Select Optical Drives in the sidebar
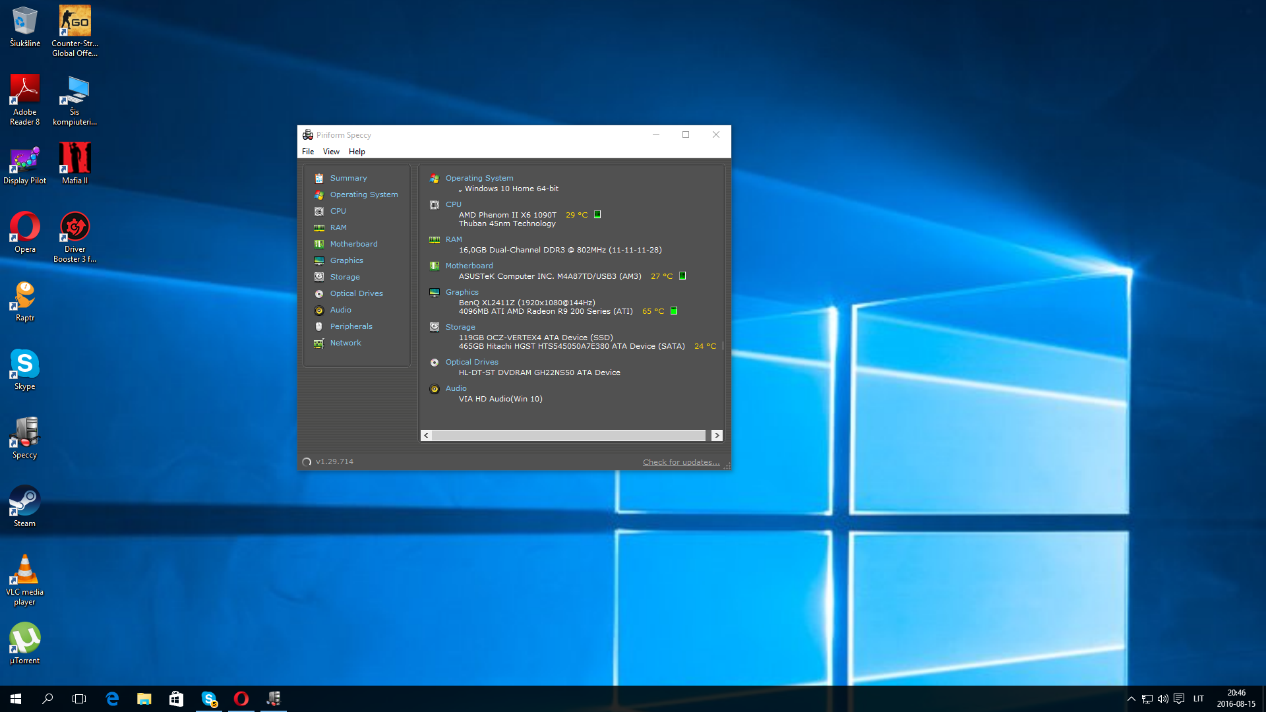The width and height of the screenshot is (1266, 712). pyautogui.click(x=356, y=293)
